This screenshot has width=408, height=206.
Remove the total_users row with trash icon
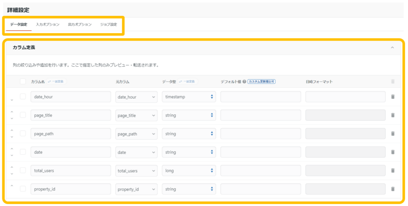[392, 171]
